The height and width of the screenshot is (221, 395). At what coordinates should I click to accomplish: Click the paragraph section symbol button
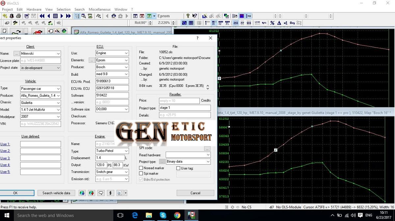pos(110,193)
